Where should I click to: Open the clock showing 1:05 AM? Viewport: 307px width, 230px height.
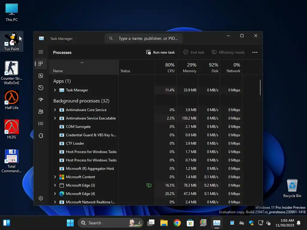[x=285, y=223]
